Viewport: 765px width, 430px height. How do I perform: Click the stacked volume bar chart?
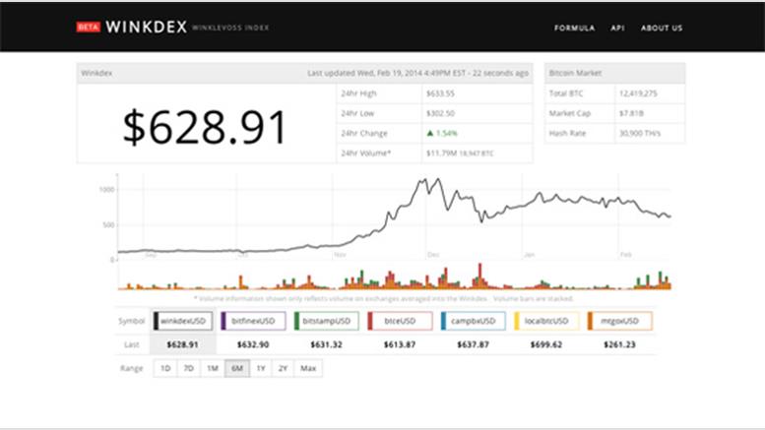point(394,277)
